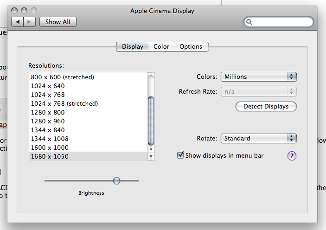Click the Brightness slider knob
Screen dimensions: 326x230
tap(117, 181)
